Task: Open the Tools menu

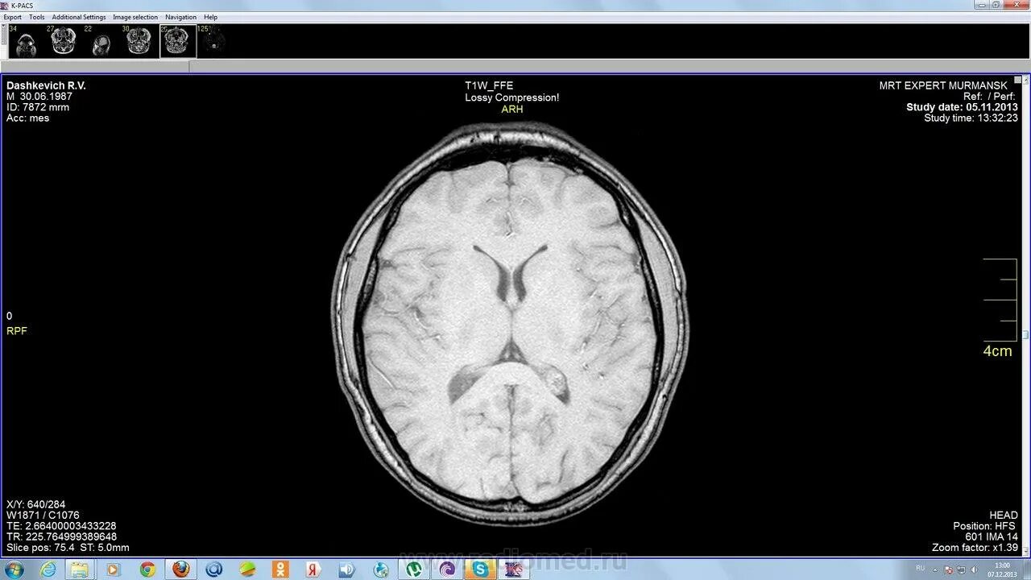Action: [37, 17]
